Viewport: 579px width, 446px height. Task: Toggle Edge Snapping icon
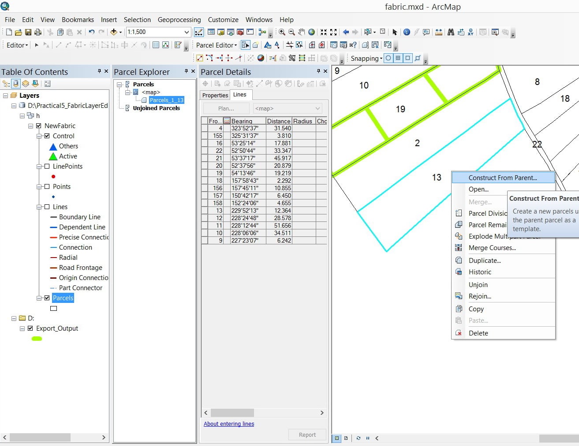[418, 58]
